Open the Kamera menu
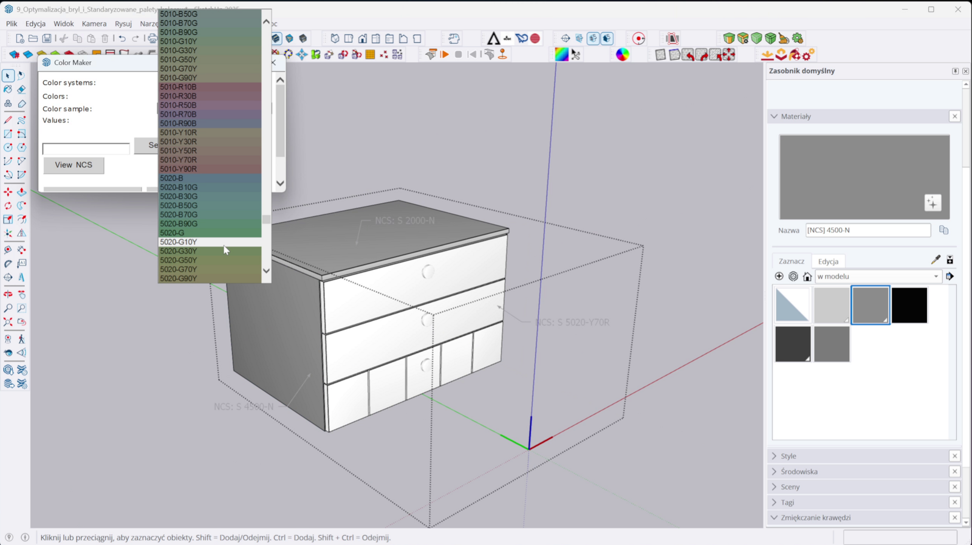The height and width of the screenshot is (545, 972). (94, 24)
